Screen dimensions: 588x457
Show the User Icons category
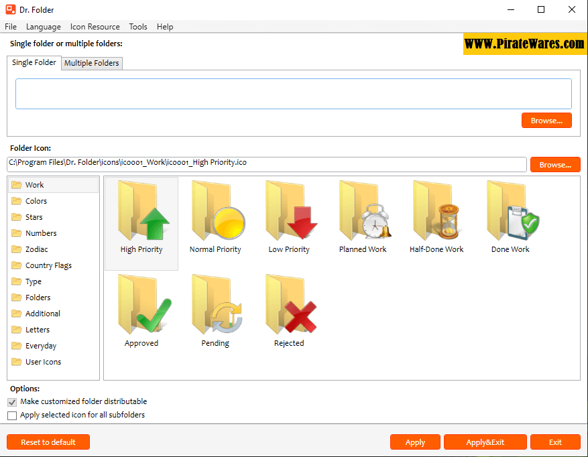(x=43, y=362)
